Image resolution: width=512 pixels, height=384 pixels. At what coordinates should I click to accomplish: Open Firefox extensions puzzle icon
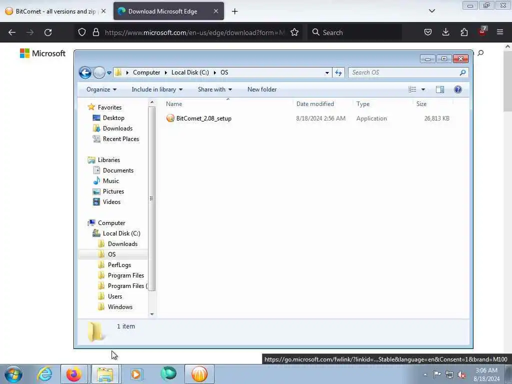[464, 32]
